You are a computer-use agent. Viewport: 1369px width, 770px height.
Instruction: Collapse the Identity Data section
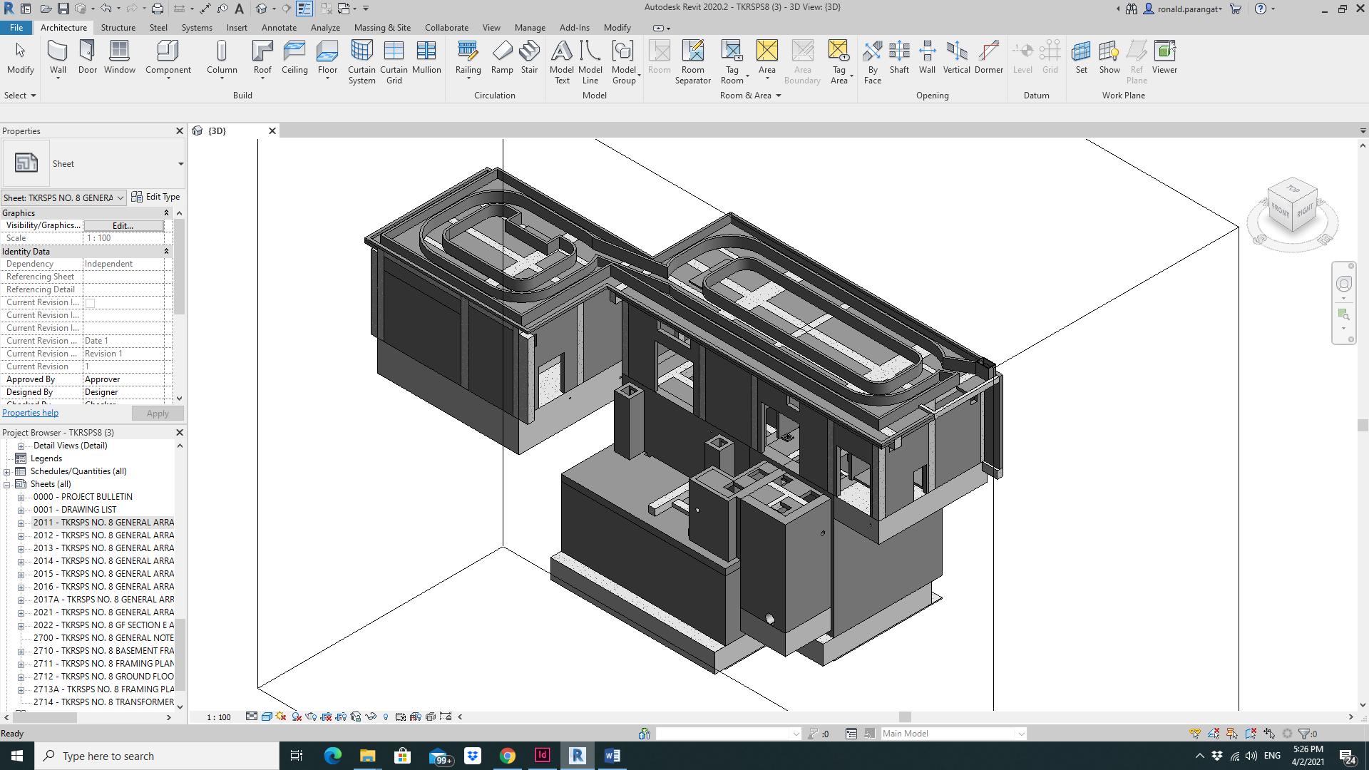tap(166, 252)
